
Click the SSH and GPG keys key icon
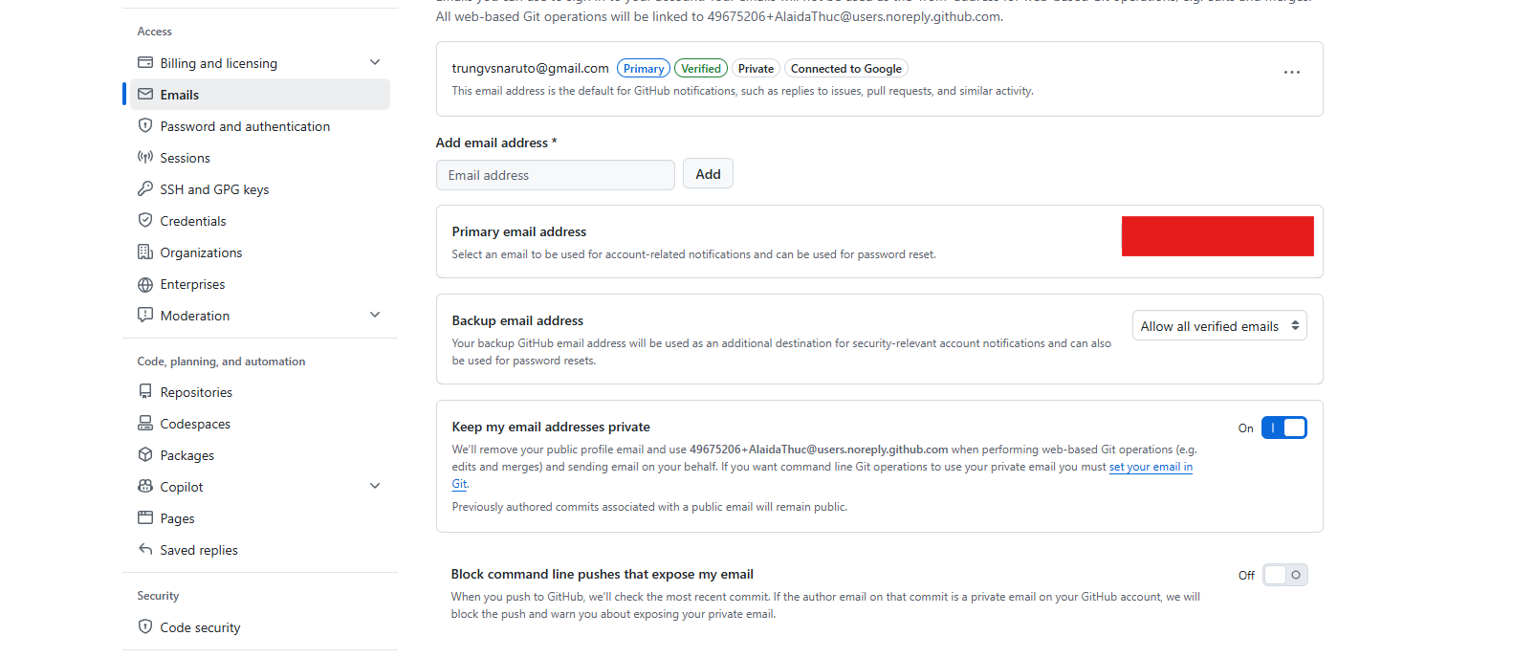point(145,189)
